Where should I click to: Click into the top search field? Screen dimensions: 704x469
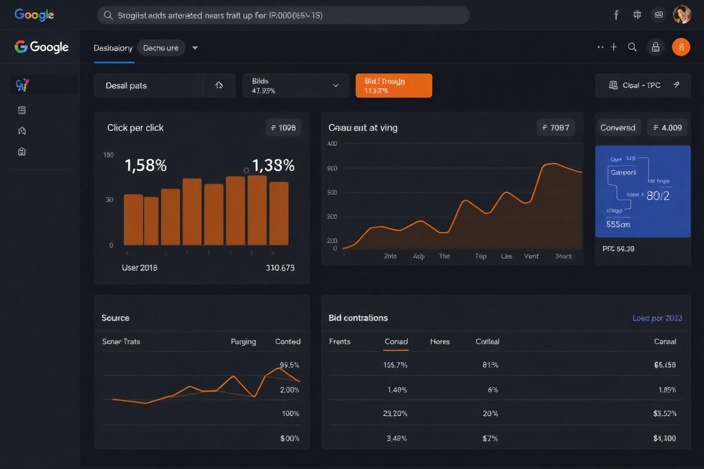point(283,15)
